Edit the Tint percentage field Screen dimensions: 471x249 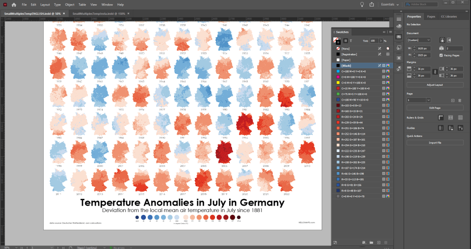tap(374, 41)
